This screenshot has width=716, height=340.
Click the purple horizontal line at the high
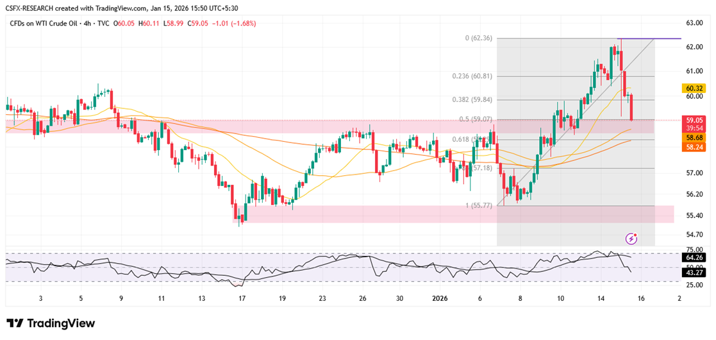pyautogui.click(x=649, y=38)
